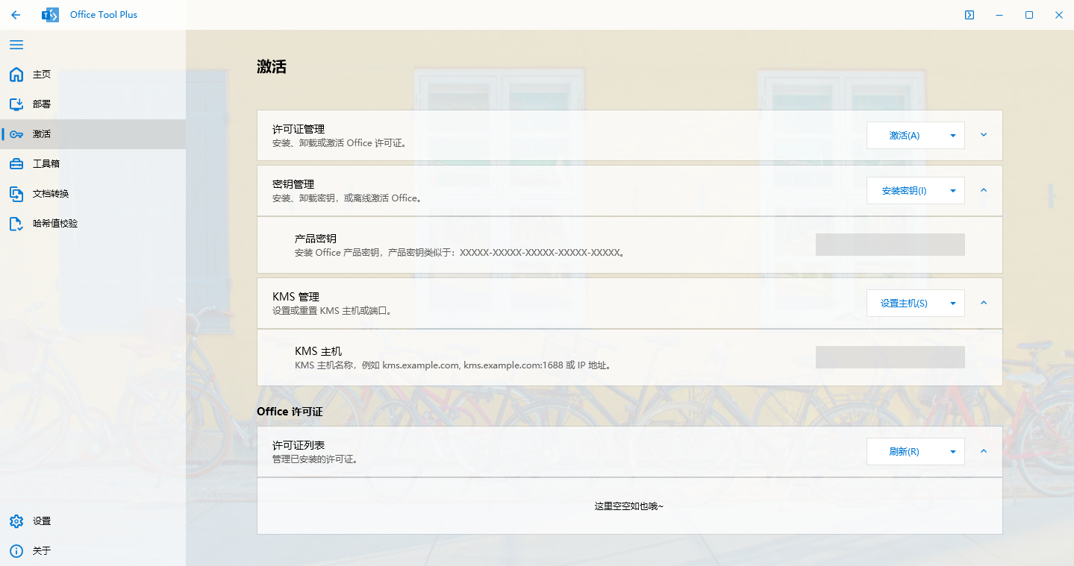
Task: Click the 密钥管理 heading text
Action: point(293,184)
